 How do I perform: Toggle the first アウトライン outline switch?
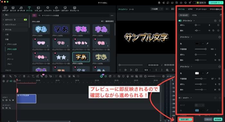(180, 21)
